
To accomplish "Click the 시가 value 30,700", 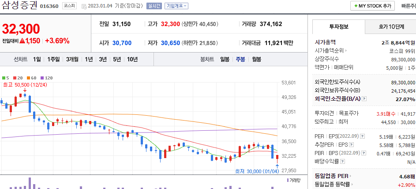I will pyautogui.click(x=122, y=43).
